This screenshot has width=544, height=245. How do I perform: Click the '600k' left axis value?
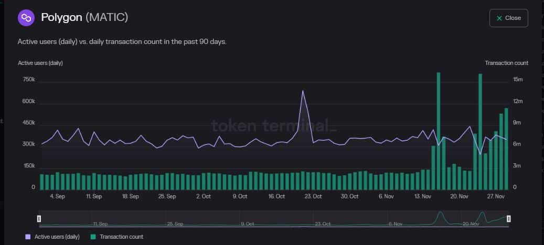tap(29, 102)
